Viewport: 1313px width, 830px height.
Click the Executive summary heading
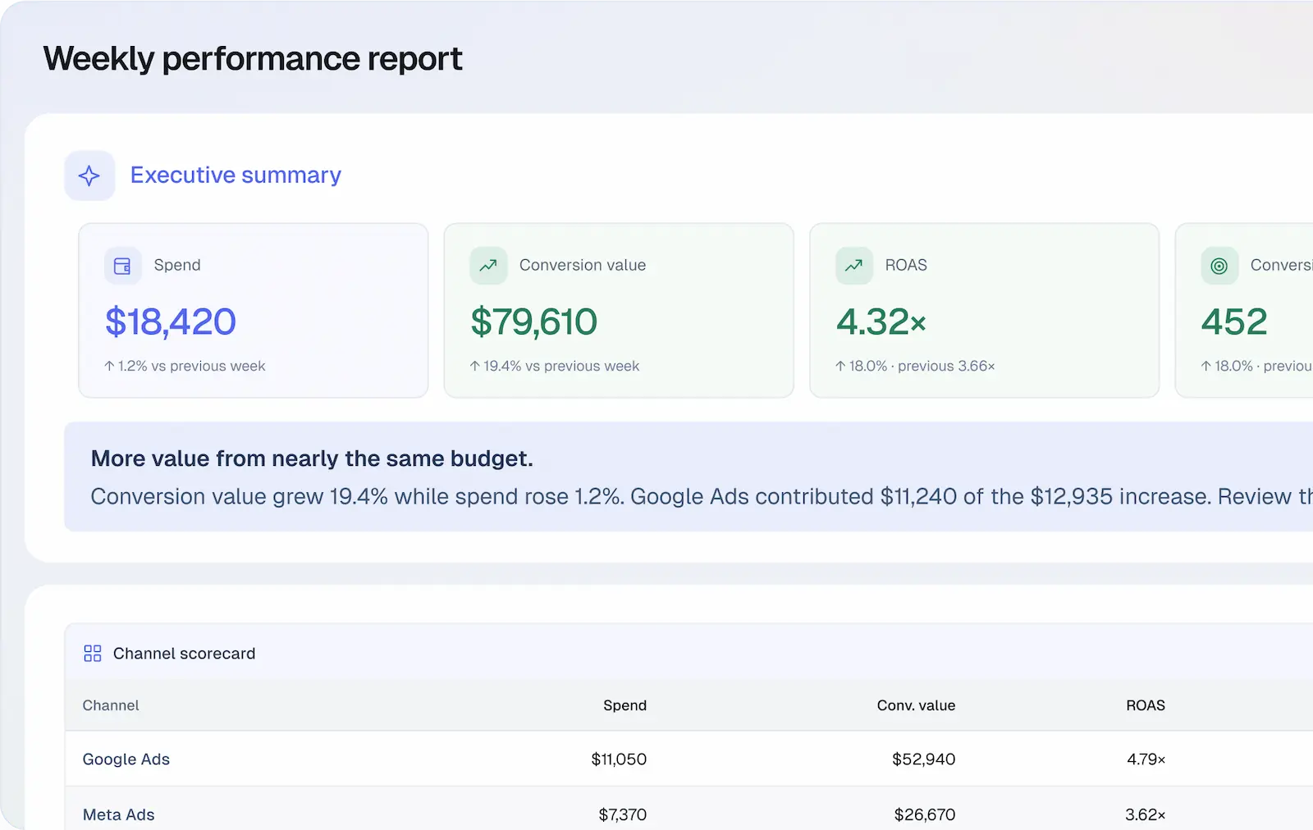coord(236,176)
